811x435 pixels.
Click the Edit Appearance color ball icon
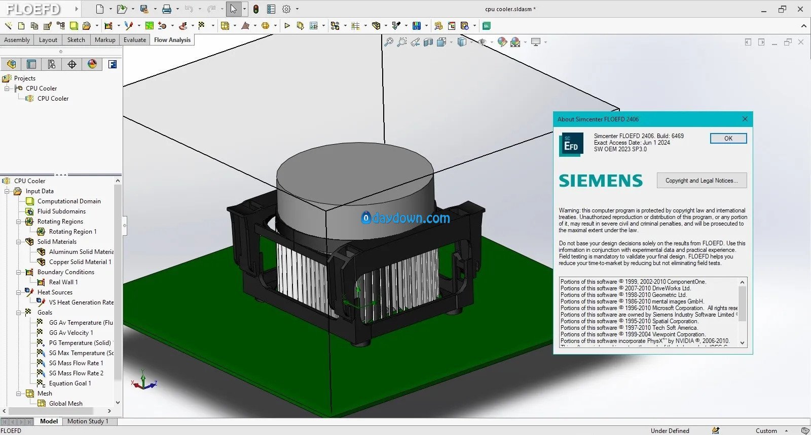[502, 42]
